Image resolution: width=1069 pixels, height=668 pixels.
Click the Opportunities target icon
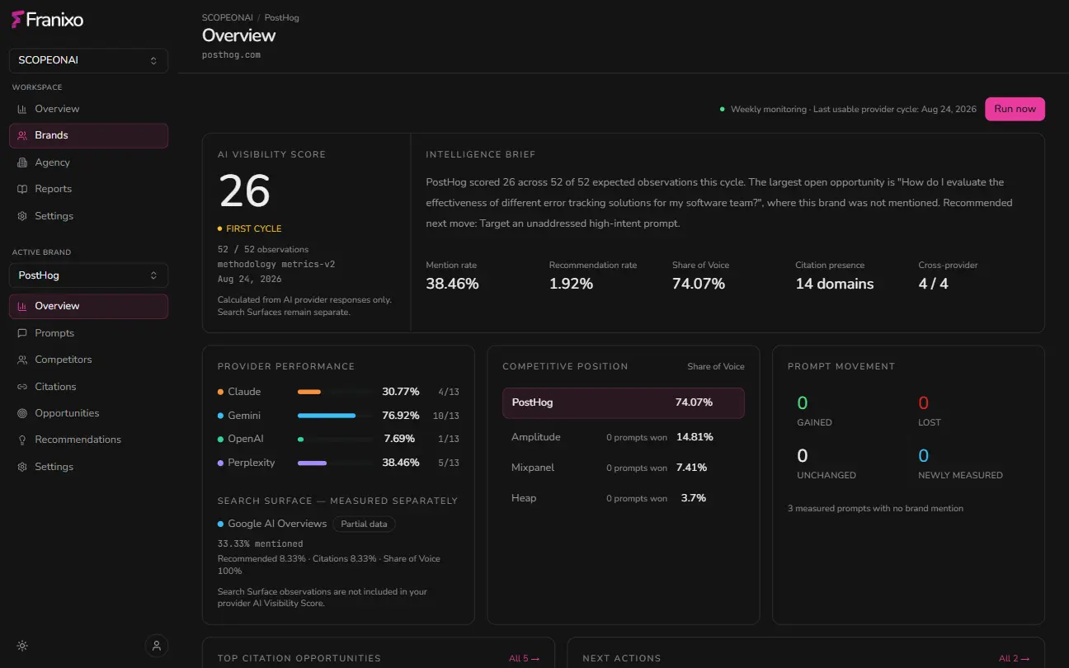(x=22, y=413)
